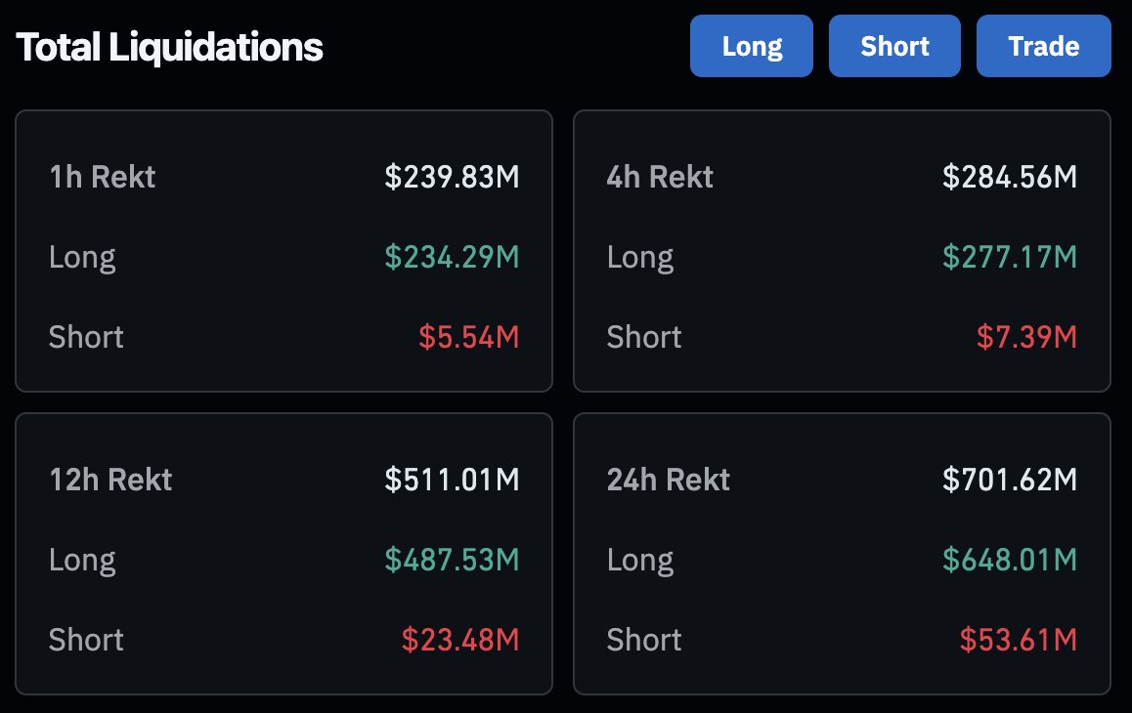
Task: Click the 4h Rekt total $284.56M
Action: (1010, 177)
